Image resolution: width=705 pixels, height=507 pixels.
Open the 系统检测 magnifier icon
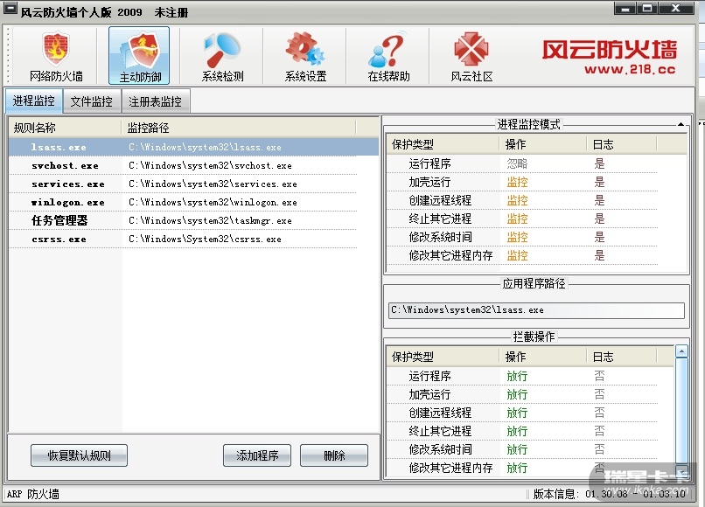point(222,56)
